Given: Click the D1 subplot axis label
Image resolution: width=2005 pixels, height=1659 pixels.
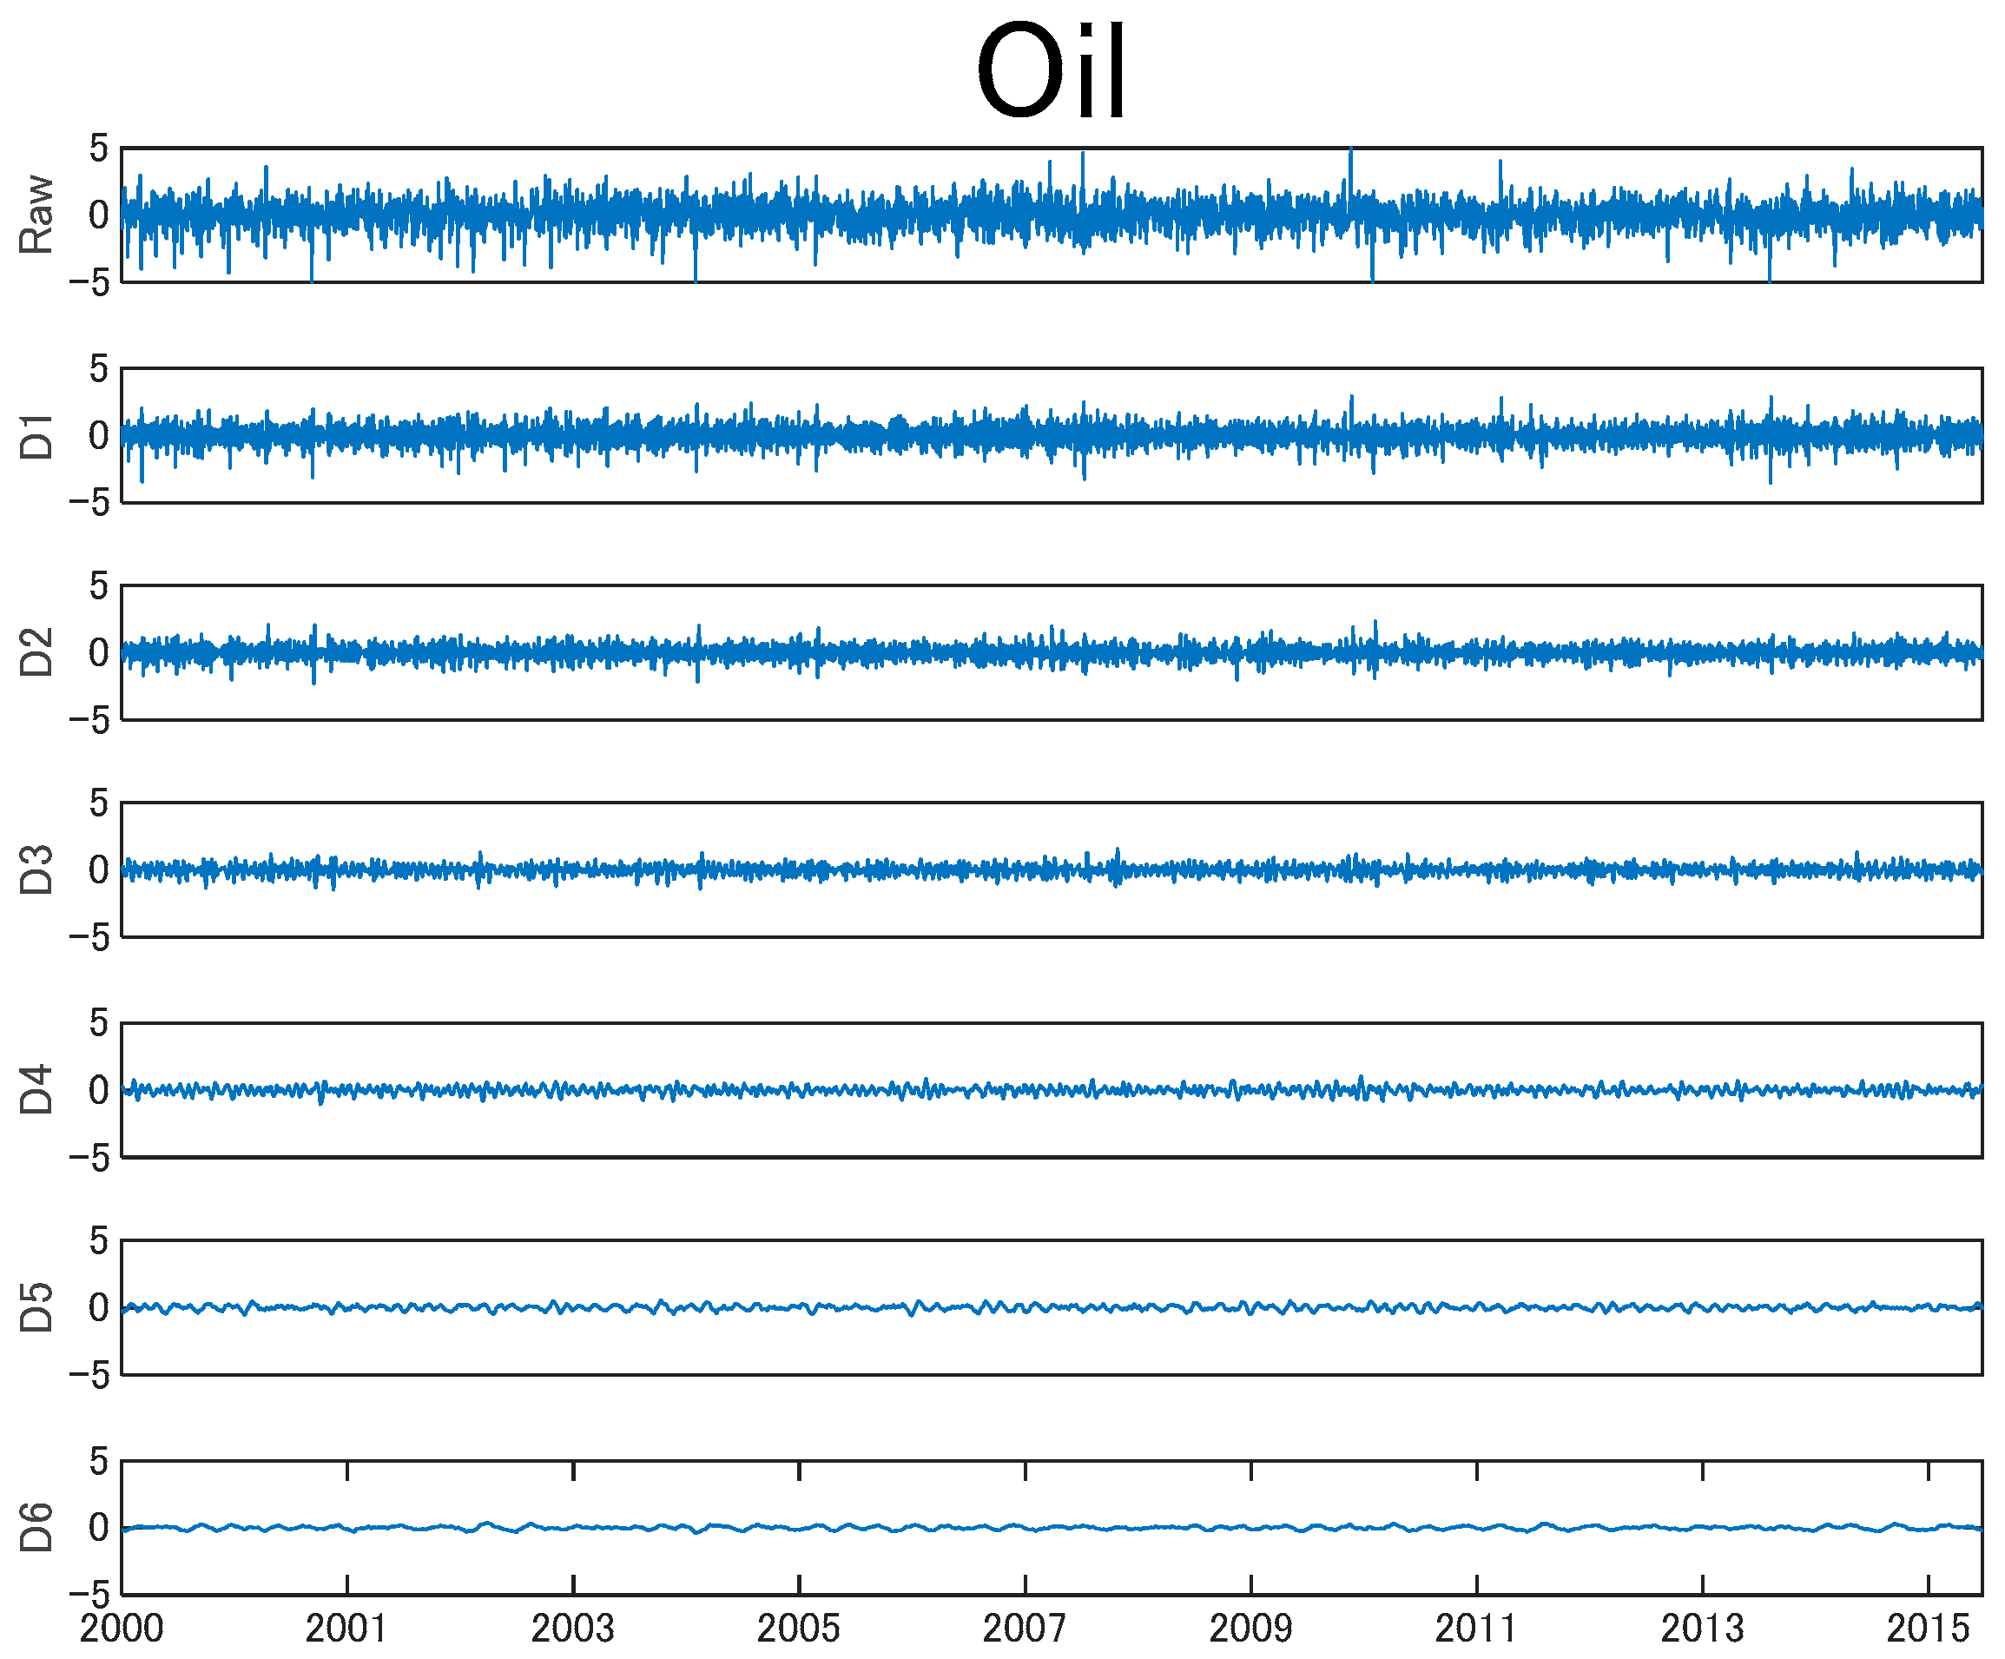Looking at the screenshot, I should 36,435.
